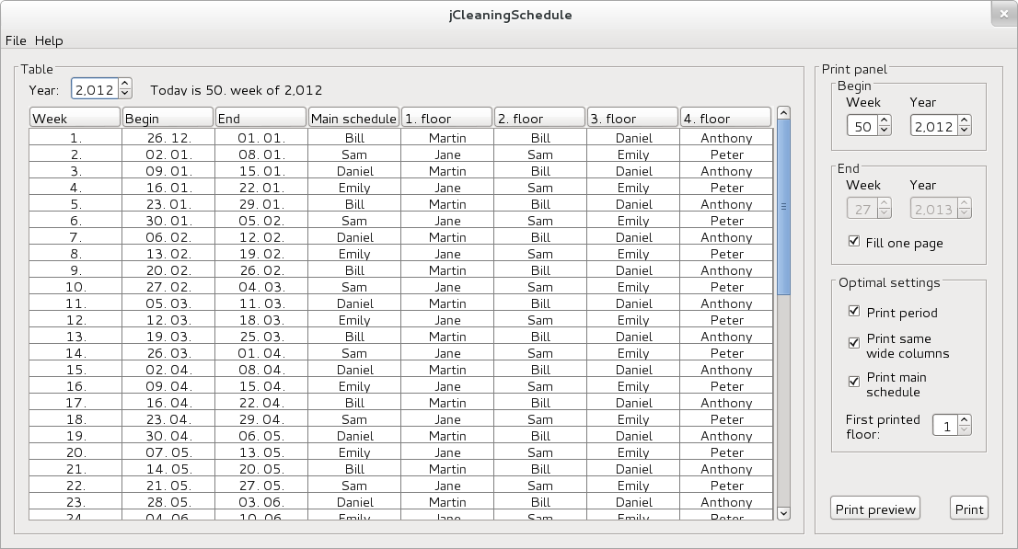Select End cell 11. 03. in week 11
This screenshot has width=1018, height=549.
point(261,303)
